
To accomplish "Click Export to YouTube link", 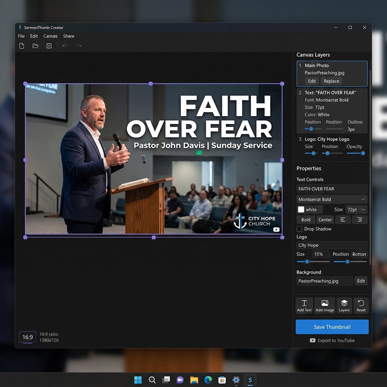I will (x=332, y=341).
